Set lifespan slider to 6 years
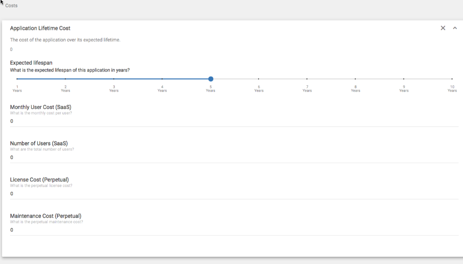This screenshot has width=463, height=264. [x=259, y=79]
